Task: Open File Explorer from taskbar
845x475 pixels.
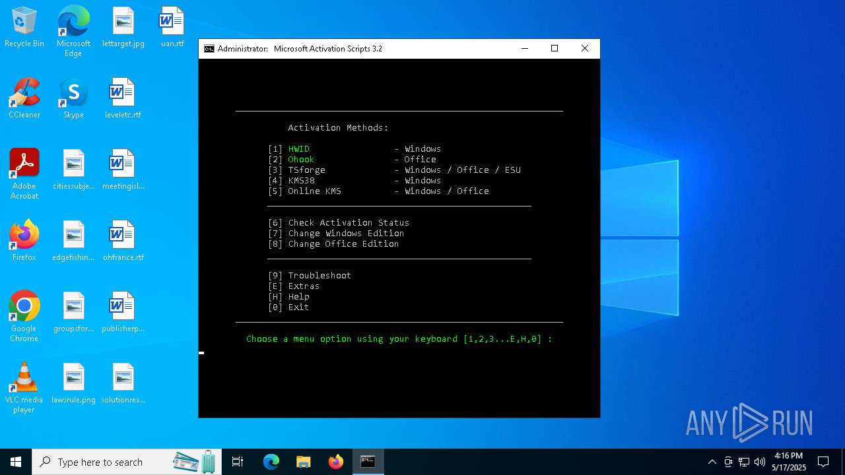Action: click(304, 462)
